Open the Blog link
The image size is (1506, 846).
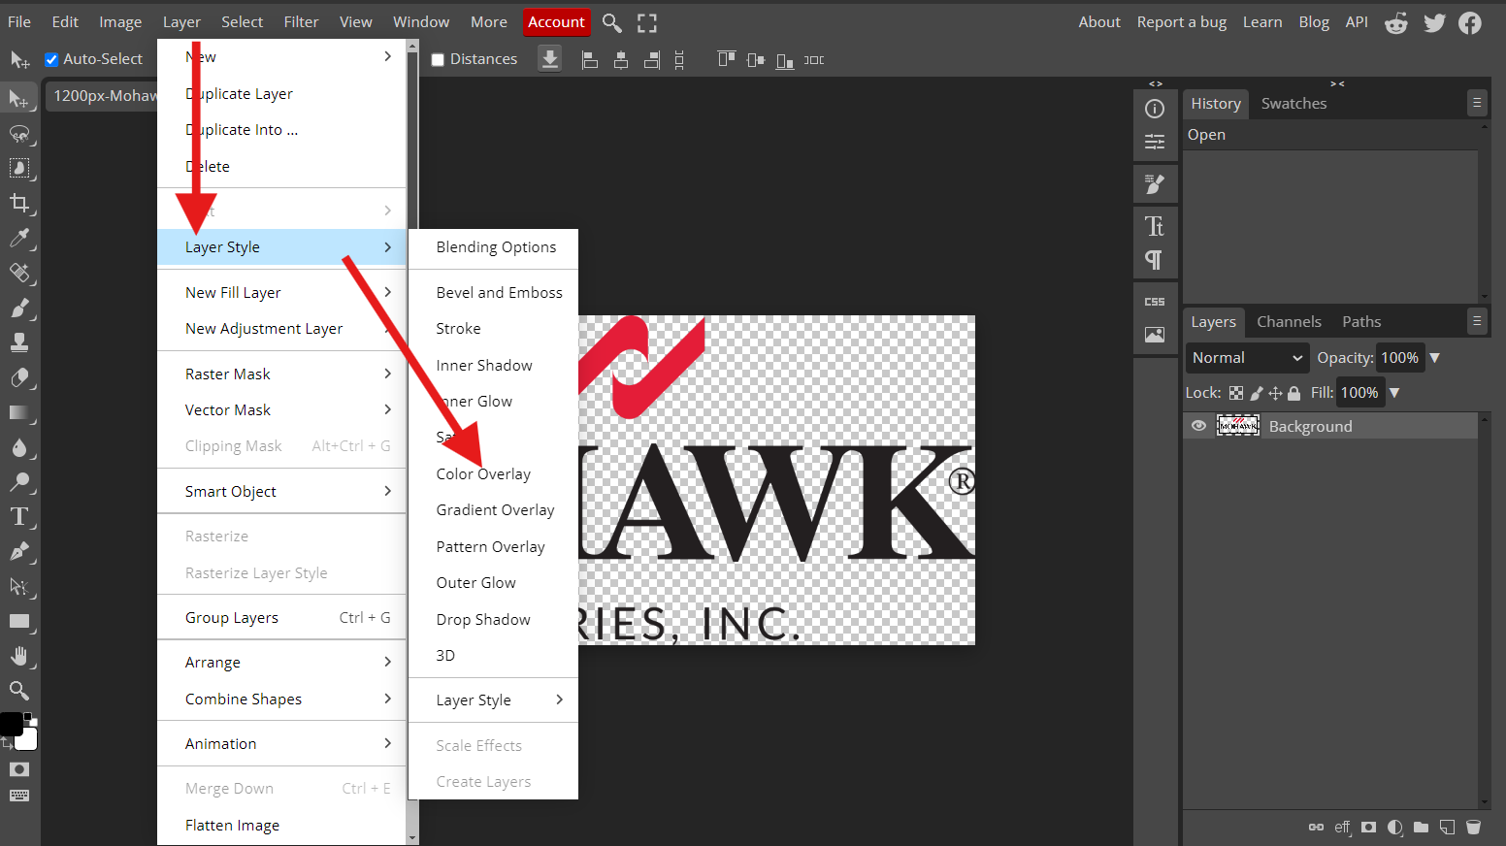(1314, 22)
